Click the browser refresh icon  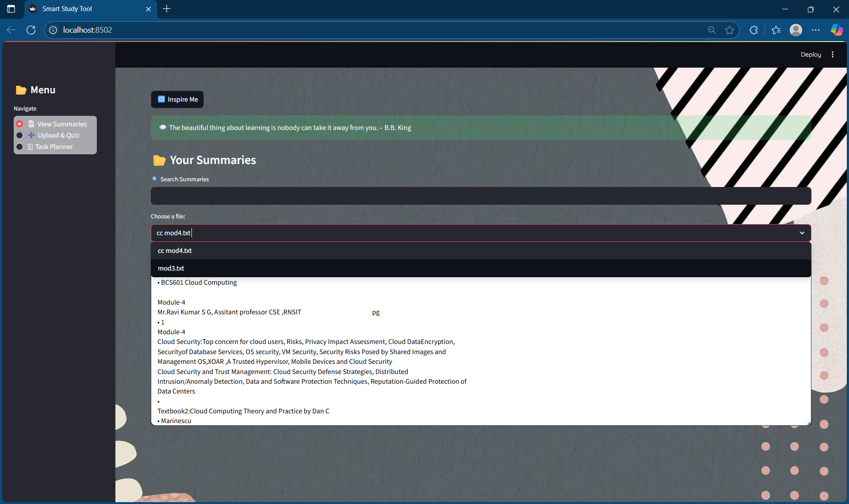31,30
